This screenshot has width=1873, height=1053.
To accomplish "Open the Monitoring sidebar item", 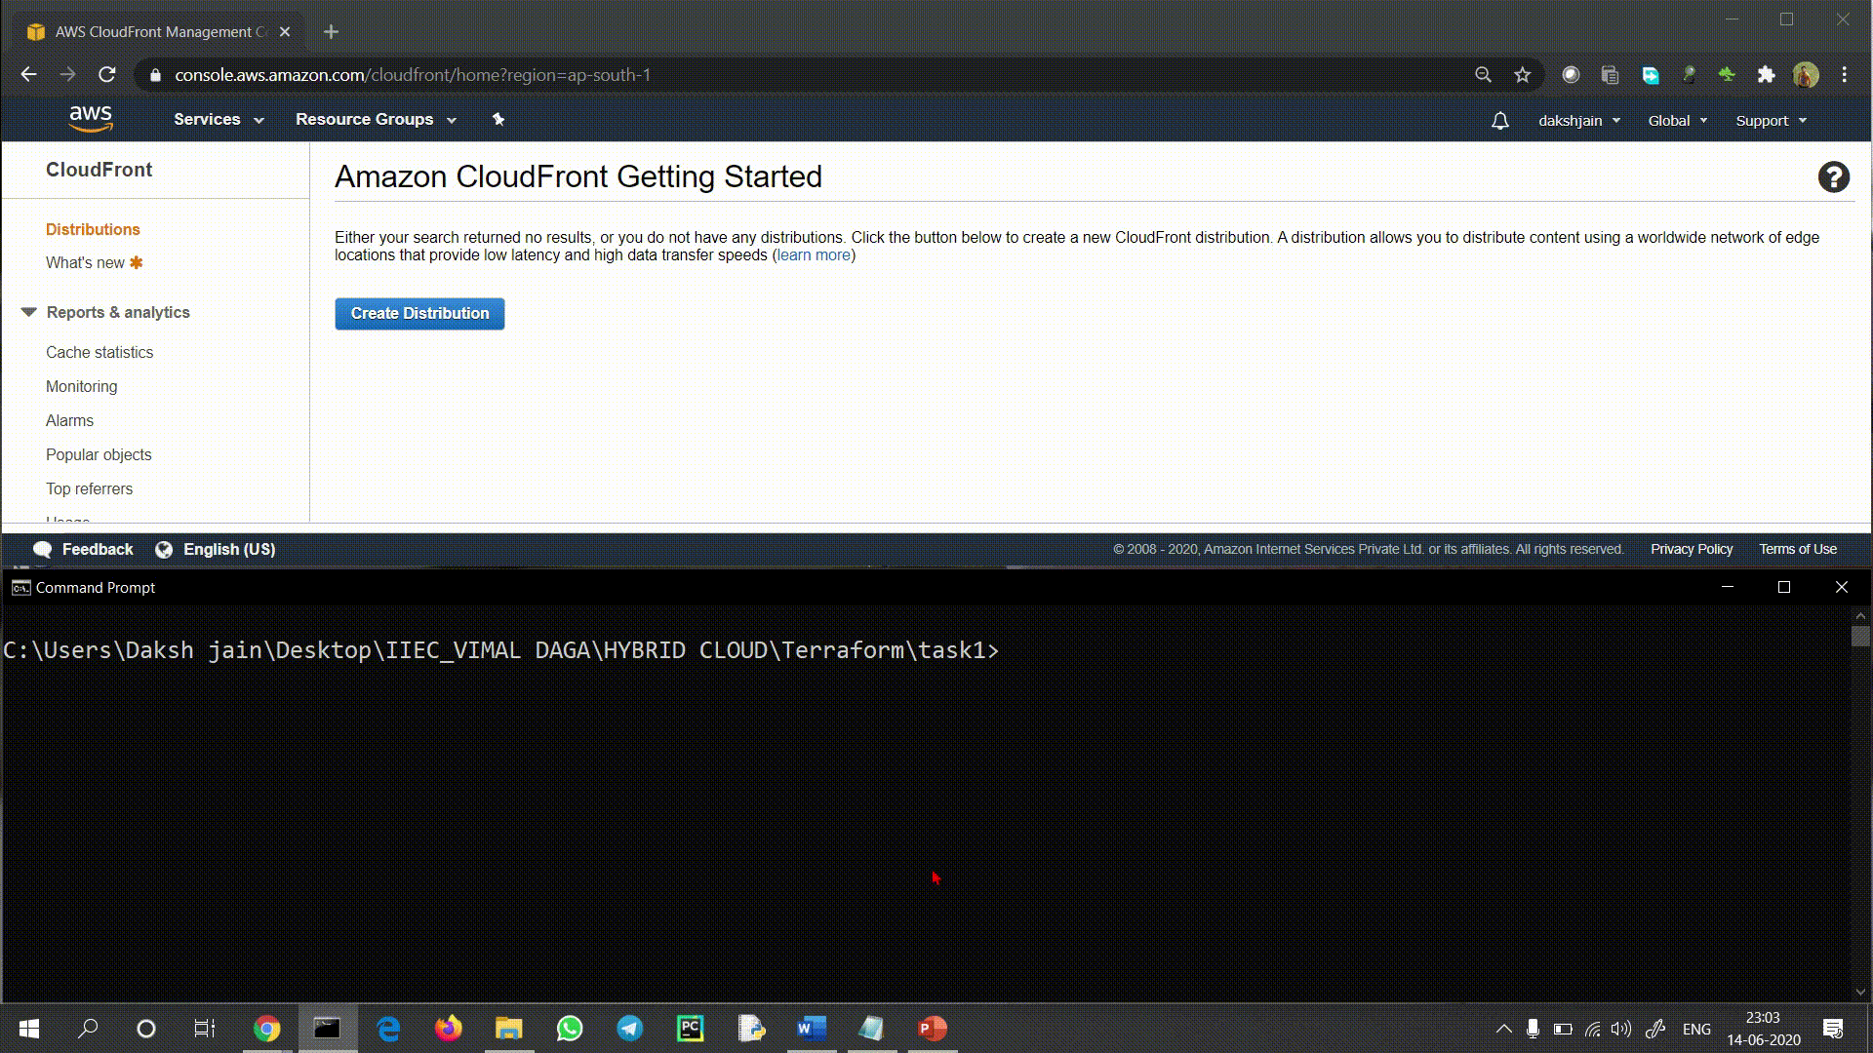I will (x=81, y=386).
